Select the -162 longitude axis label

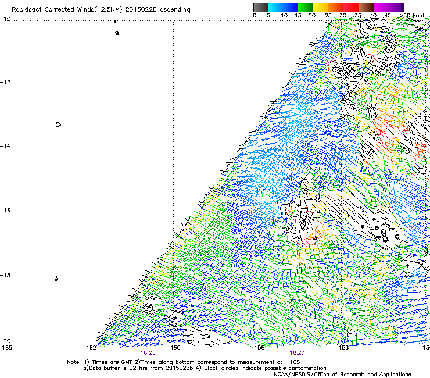pos(89,348)
